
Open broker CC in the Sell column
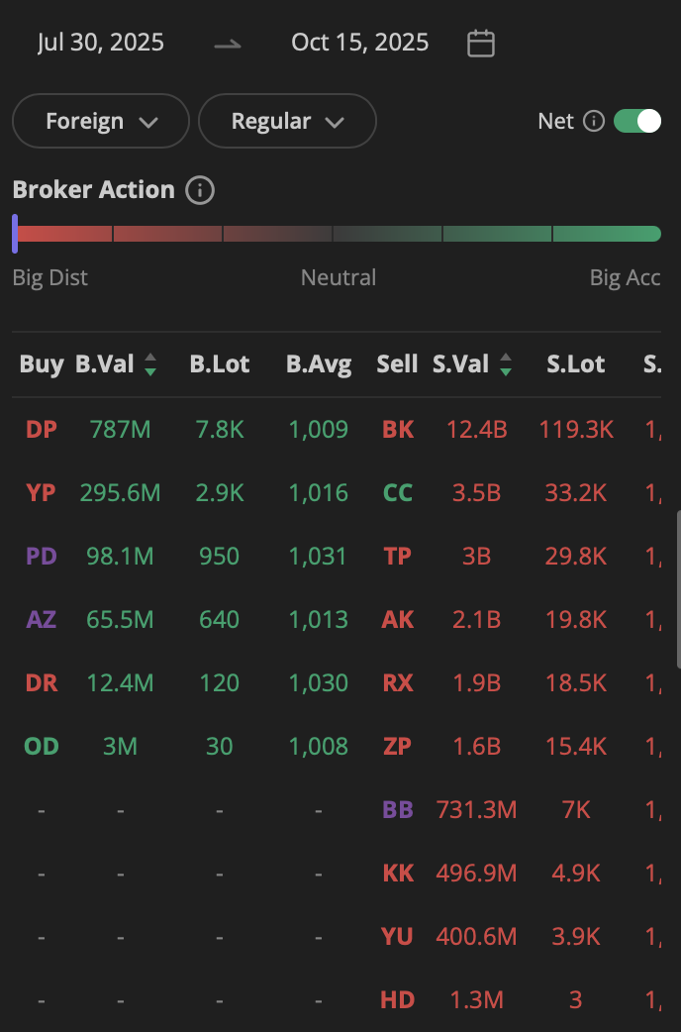pos(398,492)
